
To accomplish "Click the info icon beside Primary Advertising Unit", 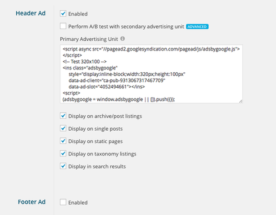I will point(122,38).
